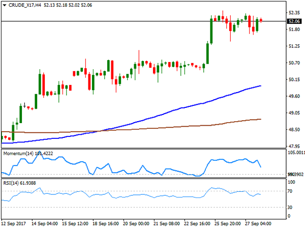Click the 50.15 price axis label
This screenshot has height=229, width=305.
pos(294,79)
